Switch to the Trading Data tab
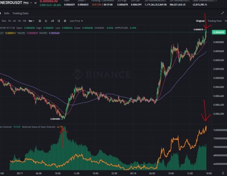The image size is (227, 176). [20, 13]
